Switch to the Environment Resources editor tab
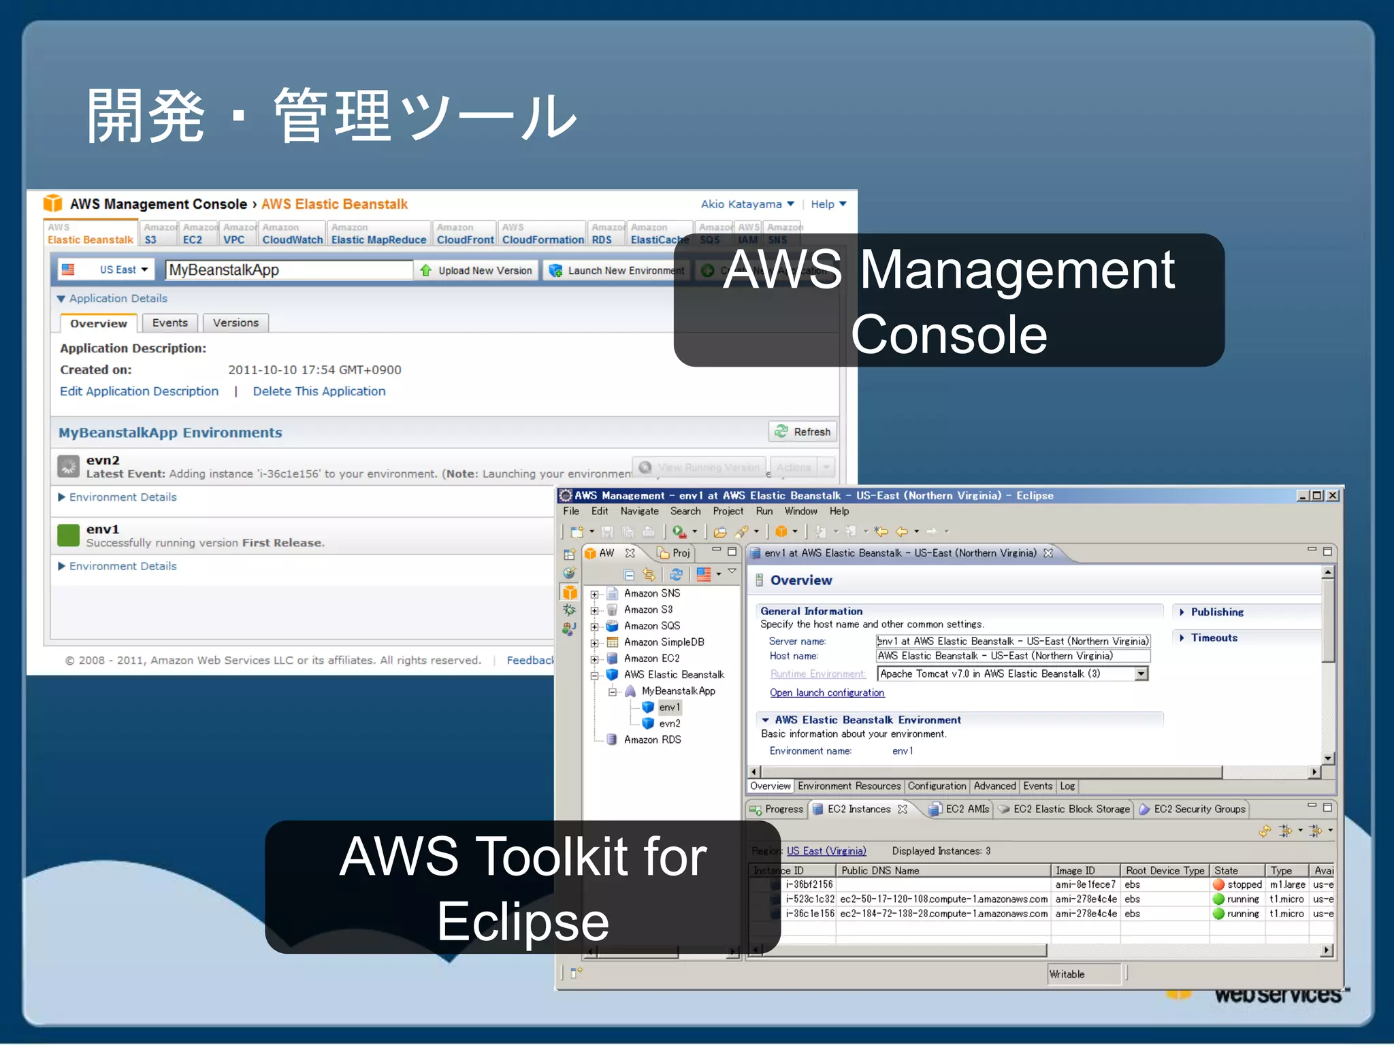 [x=849, y=786]
